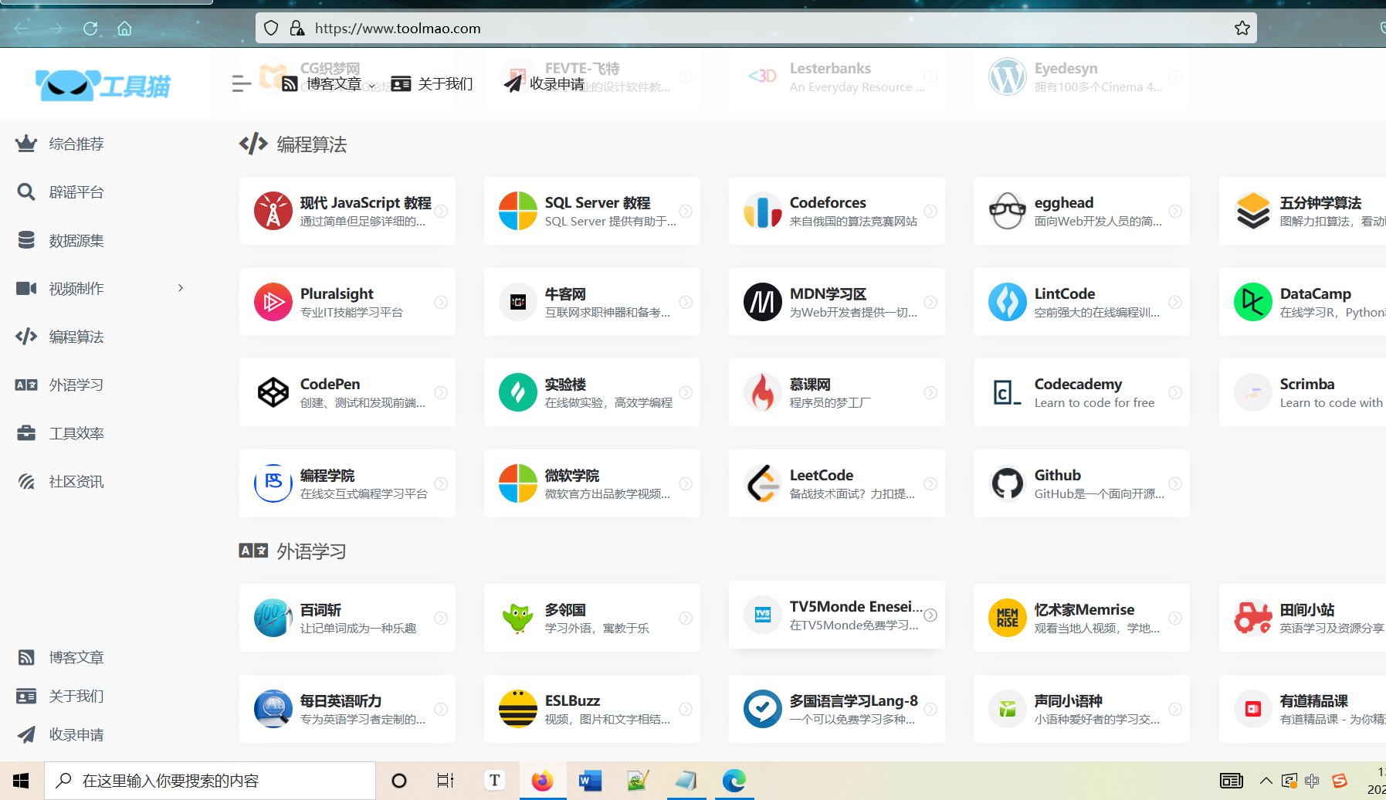
Task: Click the 五分钟学算法 stacked layers icon
Action: click(1253, 211)
